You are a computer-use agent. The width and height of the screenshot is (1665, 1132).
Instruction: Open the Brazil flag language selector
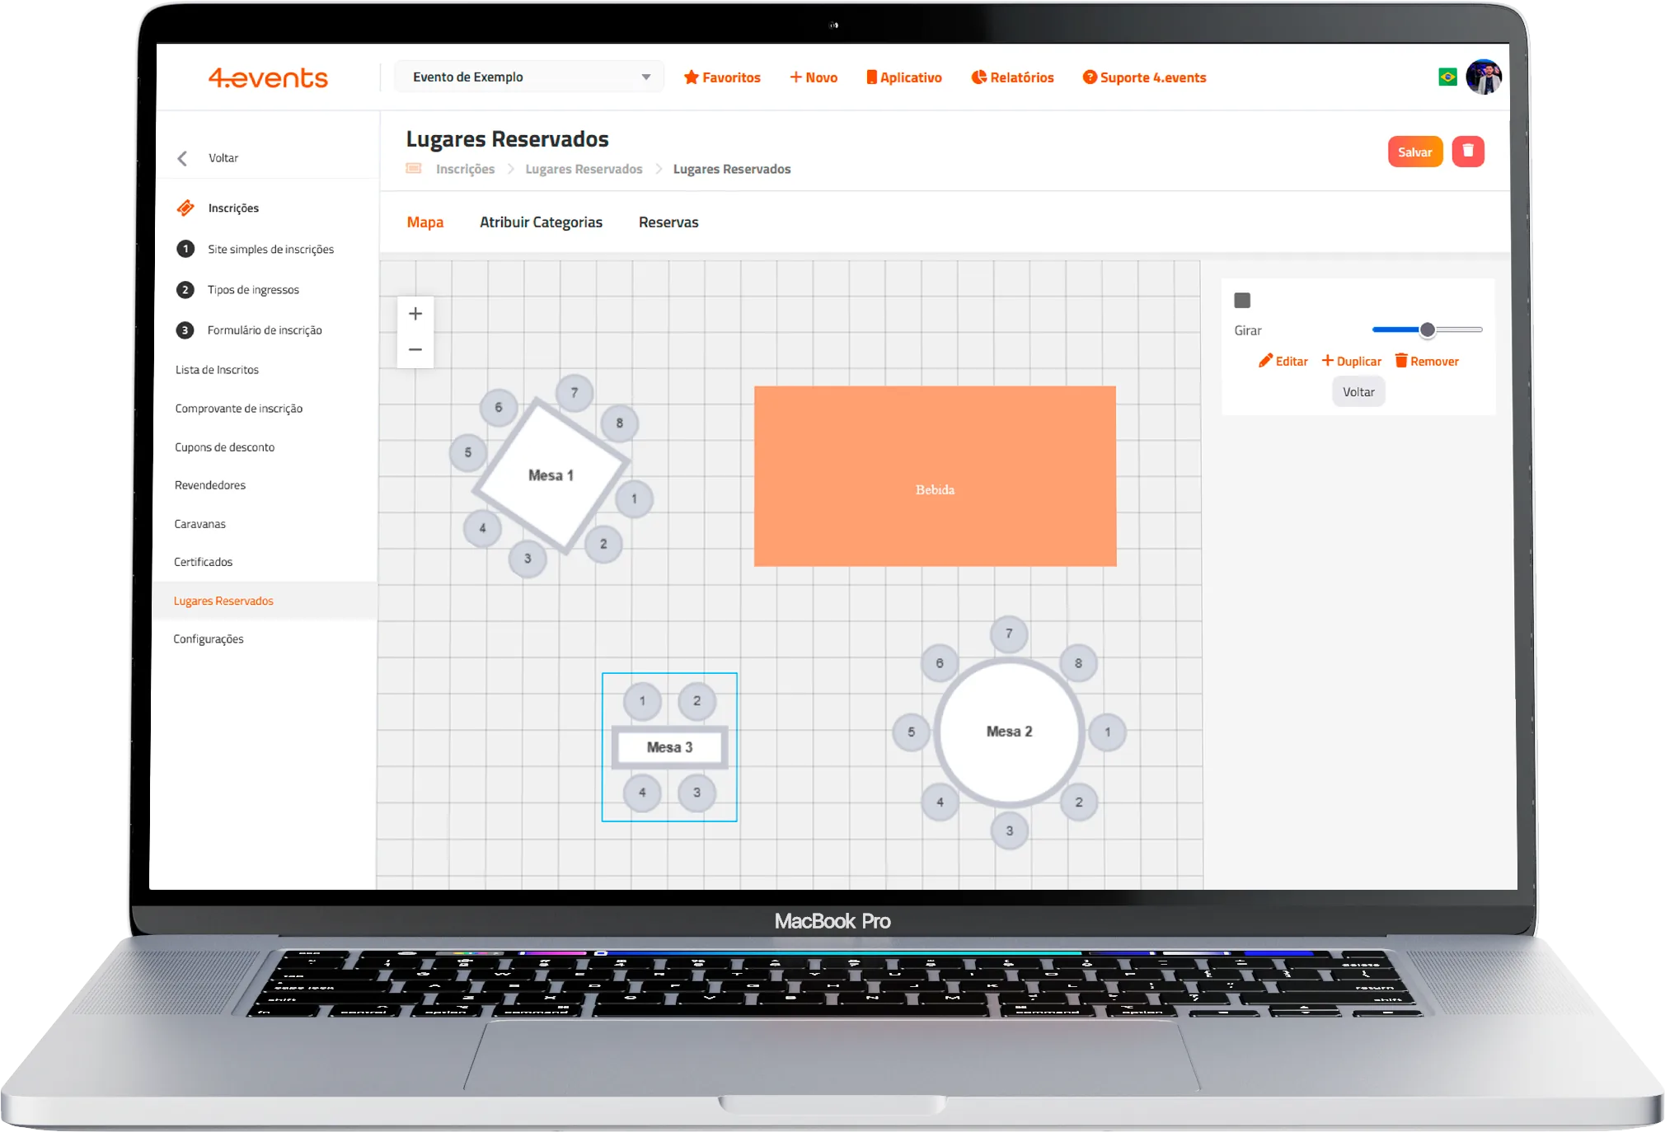(1447, 77)
